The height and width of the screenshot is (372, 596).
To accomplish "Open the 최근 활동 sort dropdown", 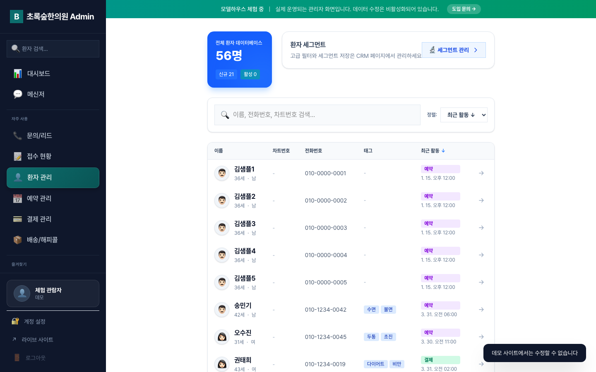I will [464, 115].
